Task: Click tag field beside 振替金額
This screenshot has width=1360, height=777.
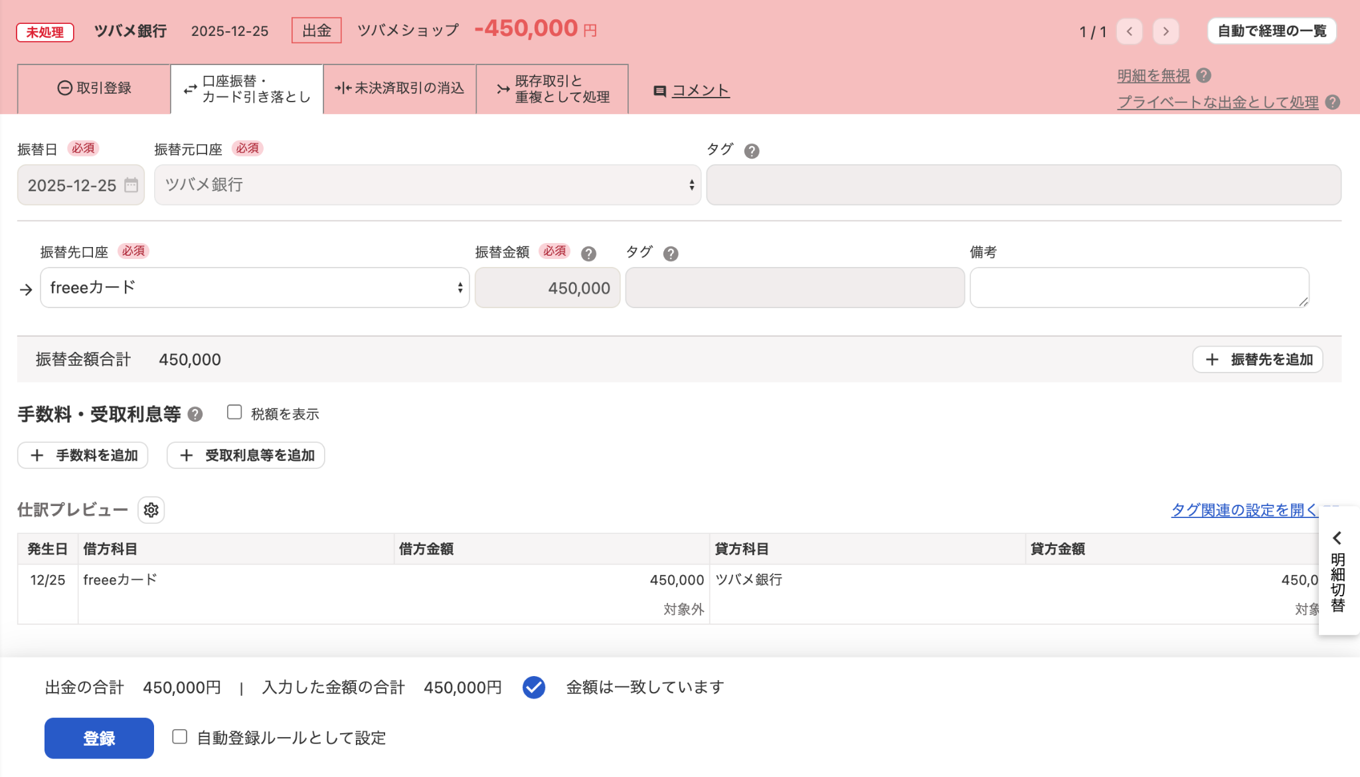Action: click(795, 288)
